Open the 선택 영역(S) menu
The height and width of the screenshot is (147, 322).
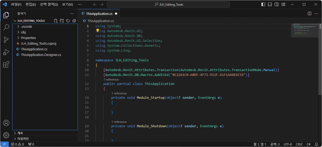(x=49, y=4)
